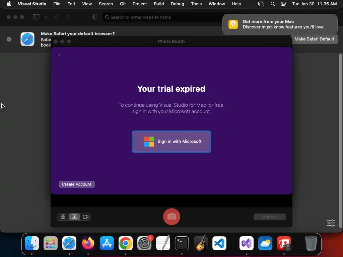Open Safari from the Dock
Image resolution: width=343 pixels, height=257 pixels.
pyautogui.click(x=69, y=243)
